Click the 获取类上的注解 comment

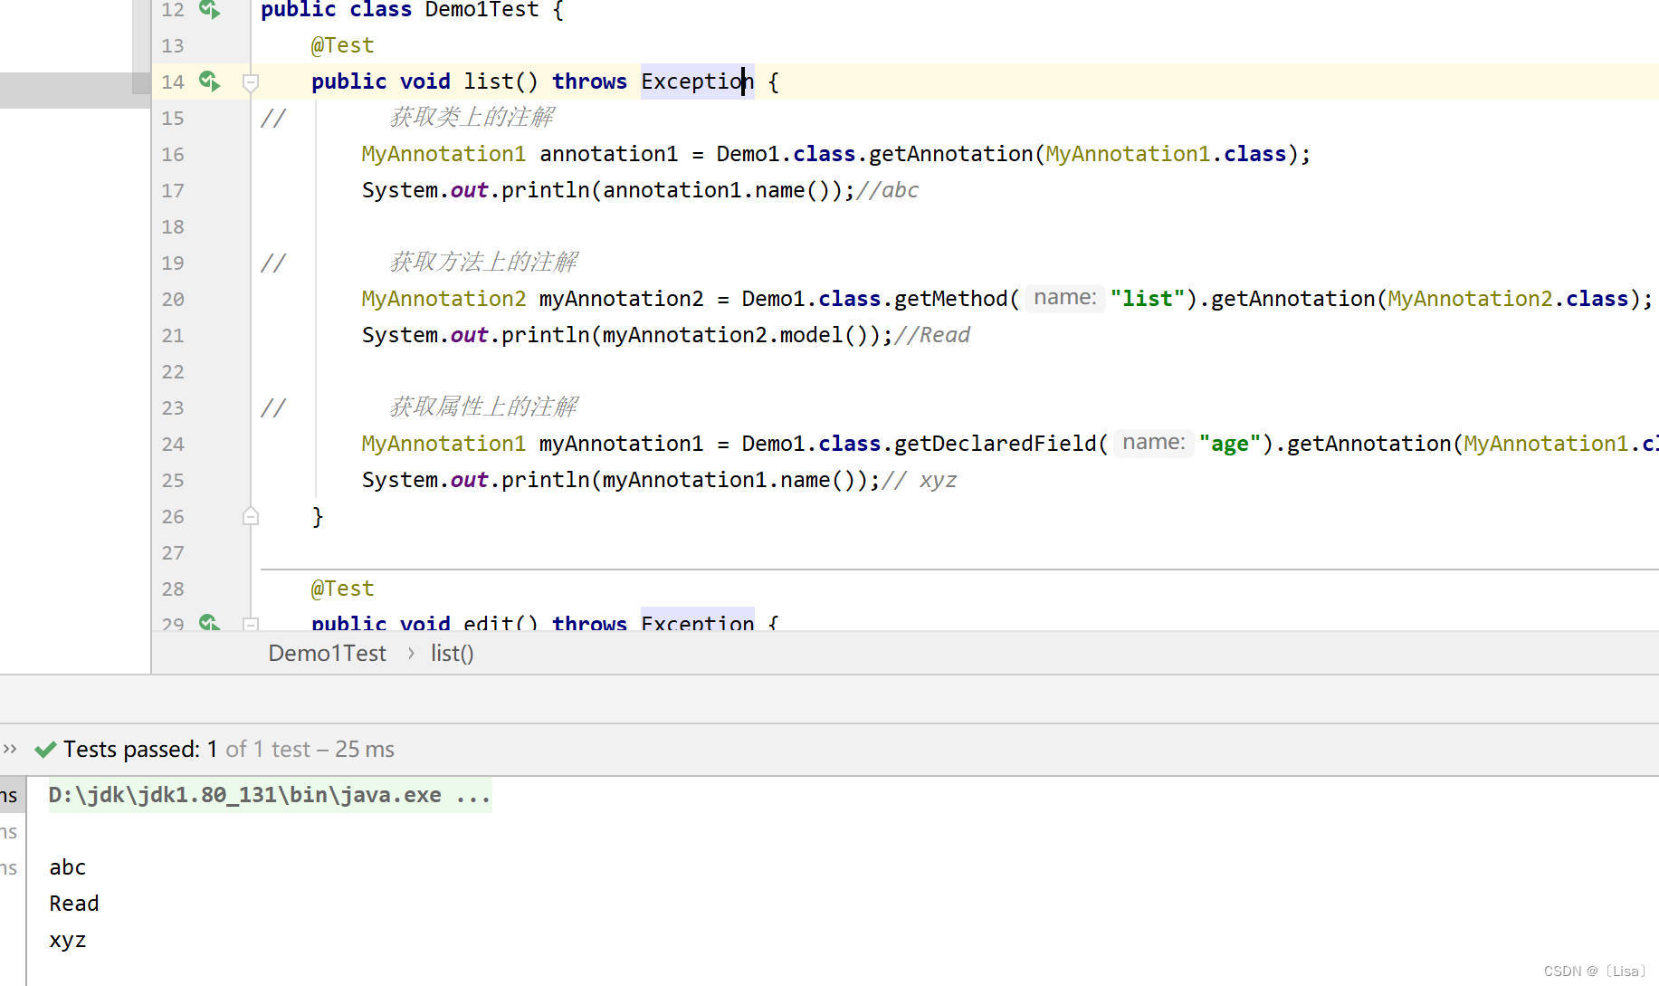[472, 117]
